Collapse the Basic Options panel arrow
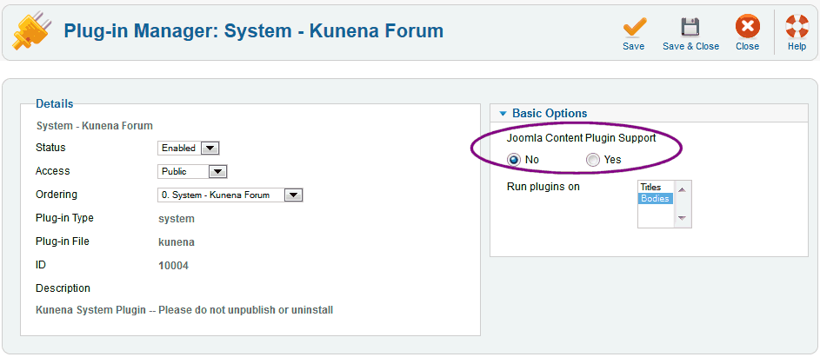The height and width of the screenshot is (357, 820). (x=503, y=114)
